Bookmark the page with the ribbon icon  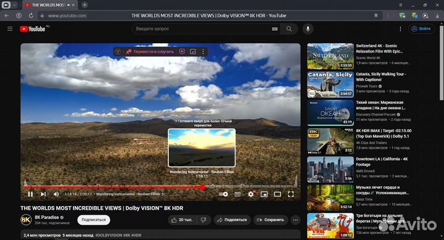[376, 15]
